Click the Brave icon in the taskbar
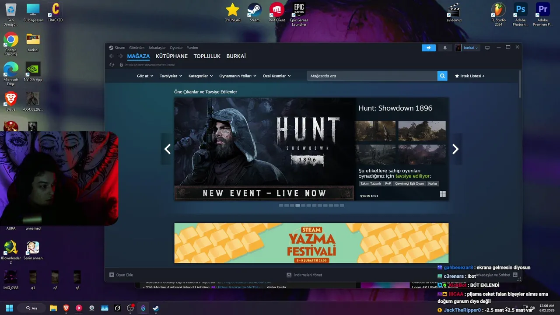Image resolution: width=560 pixels, height=315 pixels. [66, 308]
